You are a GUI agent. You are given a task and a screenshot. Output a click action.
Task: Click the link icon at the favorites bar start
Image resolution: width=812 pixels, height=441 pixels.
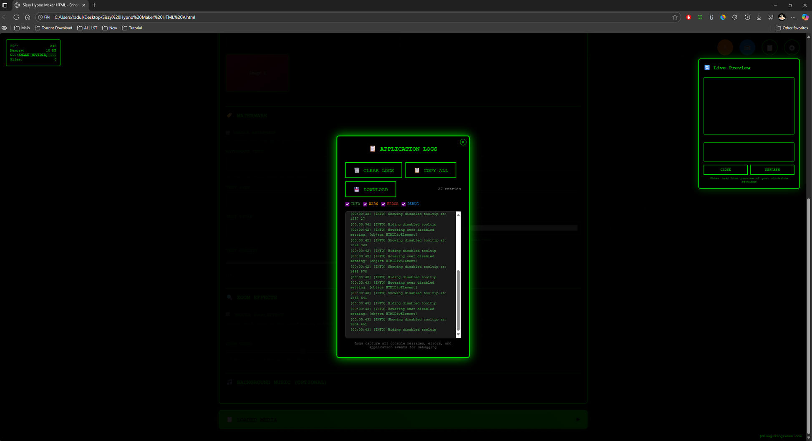coord(4,28)
